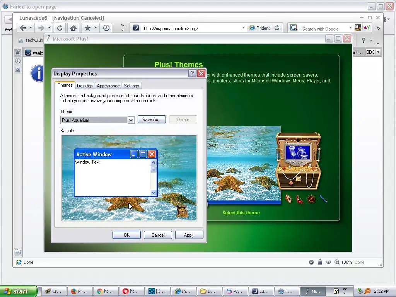Click Lunascape forward arrow button

click(x=41, y=28)
